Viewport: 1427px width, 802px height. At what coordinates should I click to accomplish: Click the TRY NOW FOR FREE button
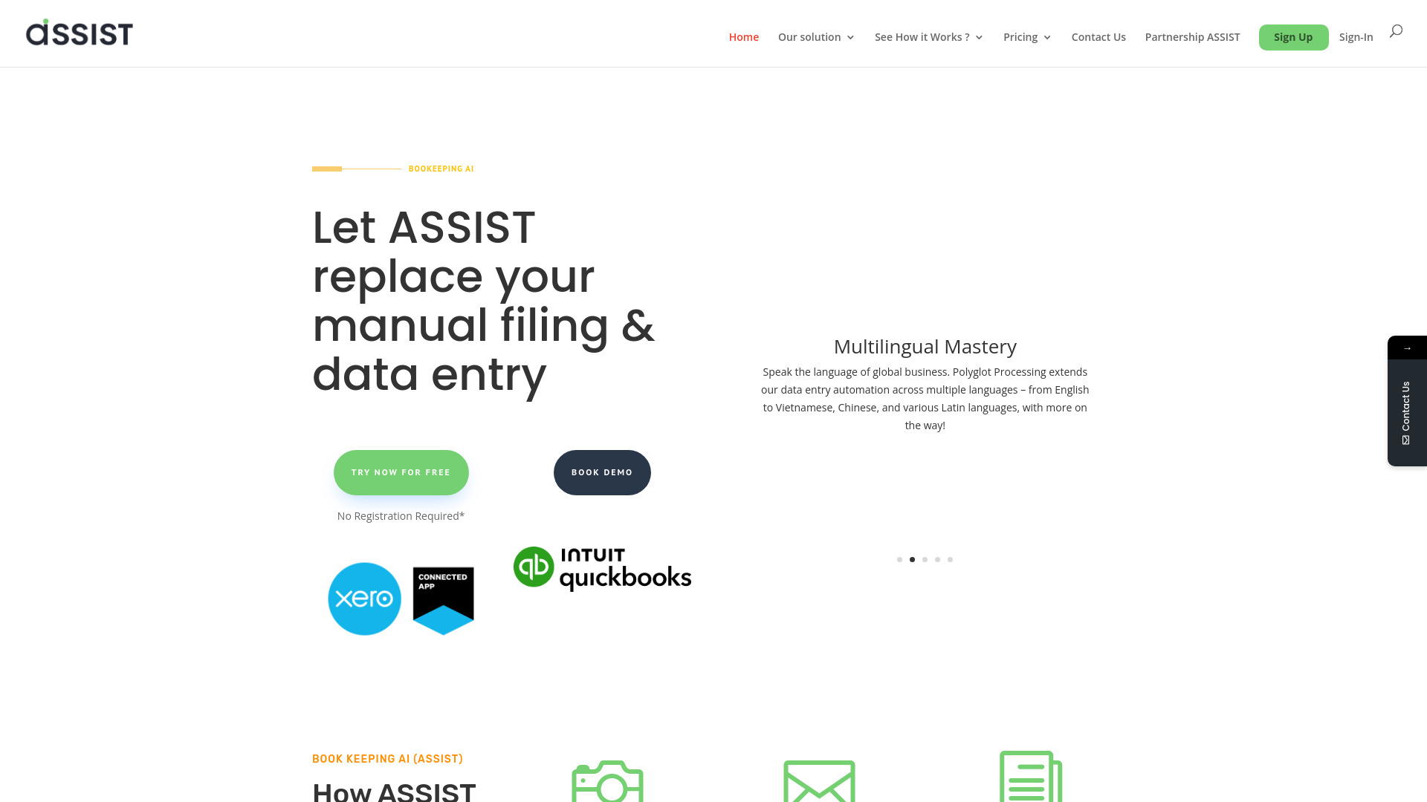click(x=401, y=472)
